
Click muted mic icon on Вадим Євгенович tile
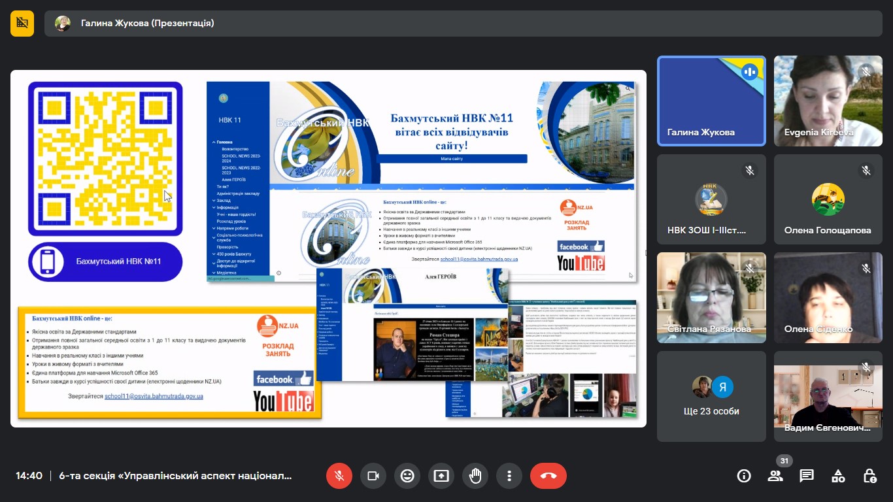[x=866, y=367]
